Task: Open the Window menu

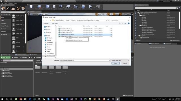Action: 10,3
